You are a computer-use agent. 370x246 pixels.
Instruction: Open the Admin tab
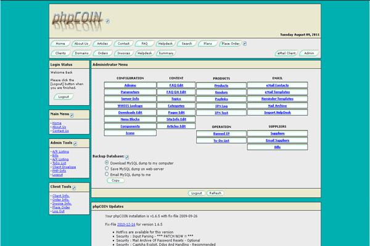[x=309, y=54]
